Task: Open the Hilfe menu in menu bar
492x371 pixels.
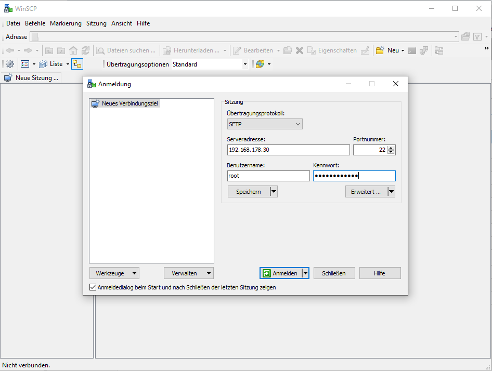Action: (143, 23)
